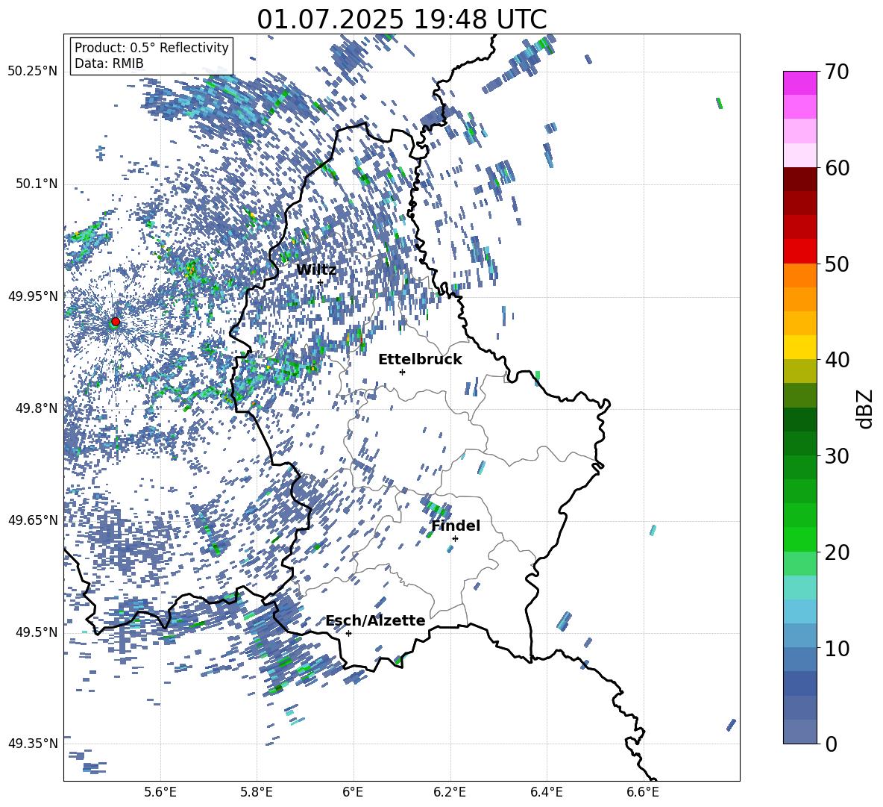This screenshot has width=883, height=807.
Task: Click the cross marker below Findel
Action: (x=455, y=539)
